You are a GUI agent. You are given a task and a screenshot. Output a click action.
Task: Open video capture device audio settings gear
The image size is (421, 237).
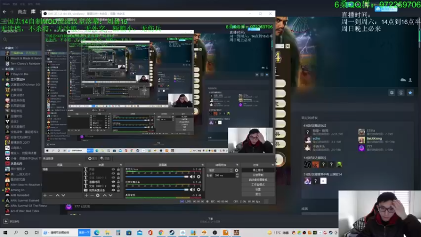point(199,190)
